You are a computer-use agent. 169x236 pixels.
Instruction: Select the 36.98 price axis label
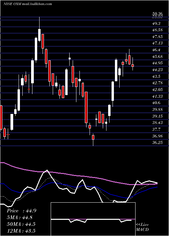tap(157, 136)
